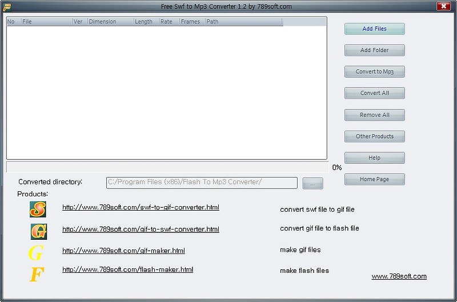Click the Convert All button
The image size is (457, 302).
[x=375, y=93]
